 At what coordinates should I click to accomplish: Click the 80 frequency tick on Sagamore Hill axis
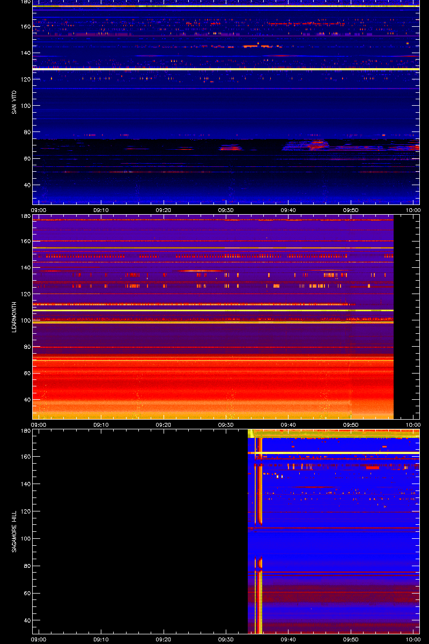pyautogui.click(x=26, y=566)
